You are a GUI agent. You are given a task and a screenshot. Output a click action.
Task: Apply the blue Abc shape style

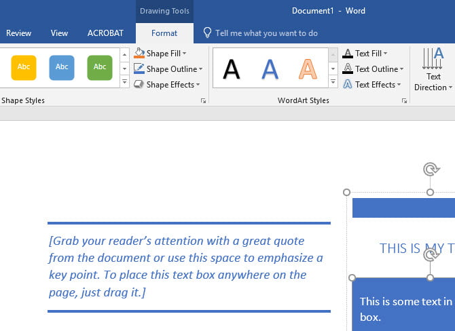coord(62,68)
